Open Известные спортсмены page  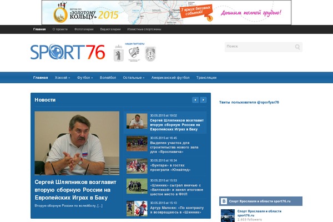pyautogui.click(x=144, y=29)
